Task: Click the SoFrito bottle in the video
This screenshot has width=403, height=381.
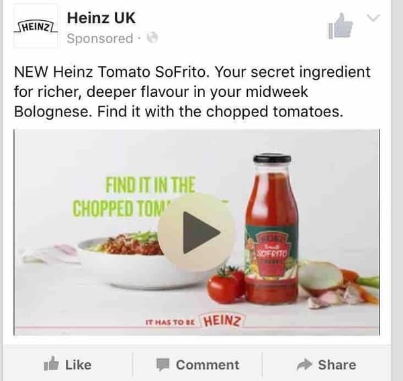Action: point(272,230)
